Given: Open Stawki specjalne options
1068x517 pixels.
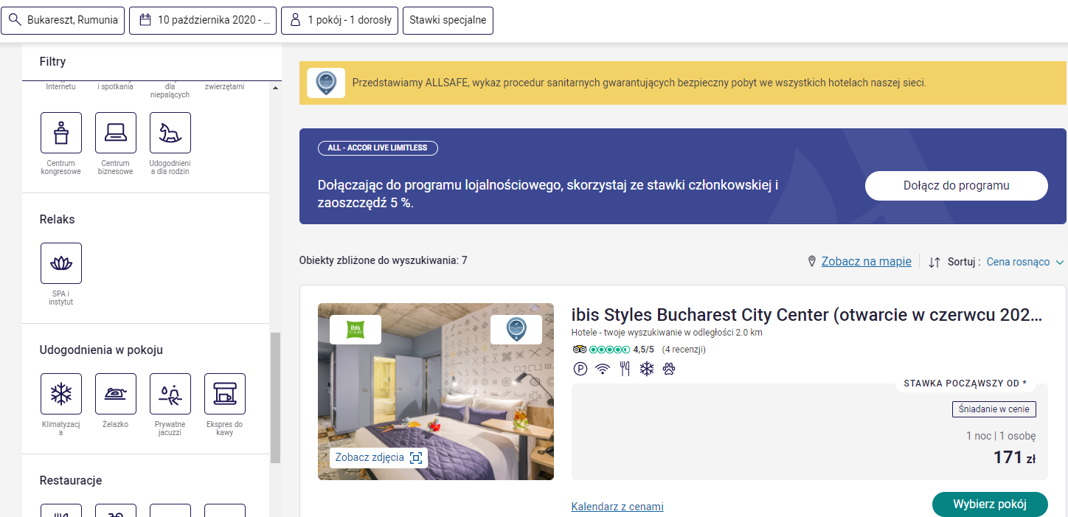Looking at the screenshot, I should click(448, 20).
